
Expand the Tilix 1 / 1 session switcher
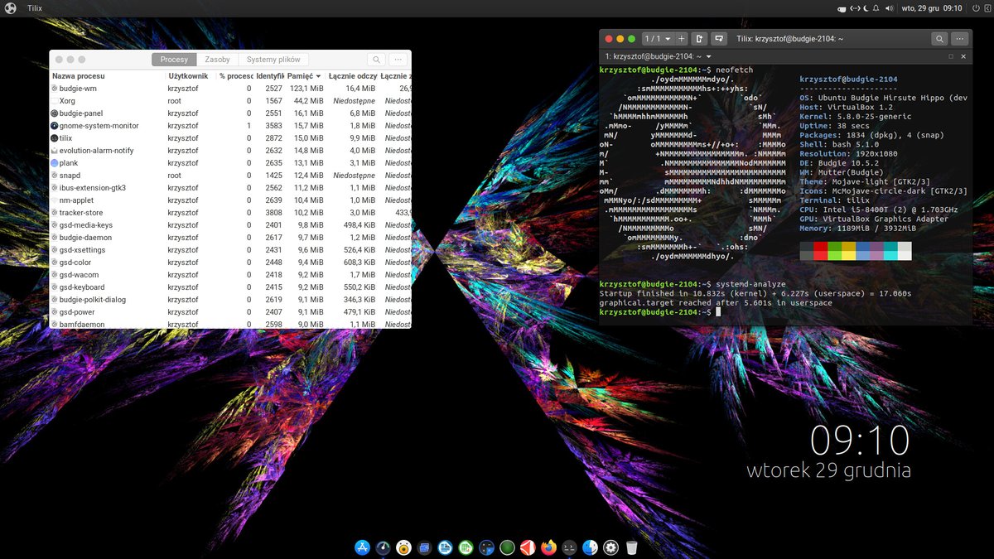pyautogui.click(x=658, y=39)
